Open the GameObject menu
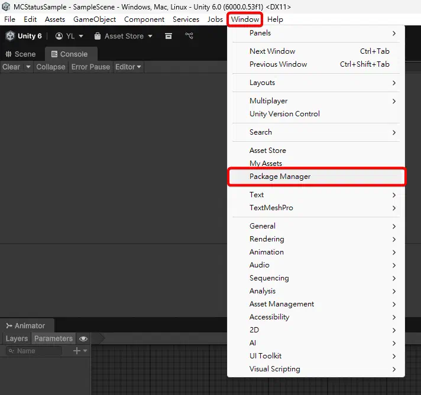Image resolution: width=421 pixels, height=395 pixels. 95,19
